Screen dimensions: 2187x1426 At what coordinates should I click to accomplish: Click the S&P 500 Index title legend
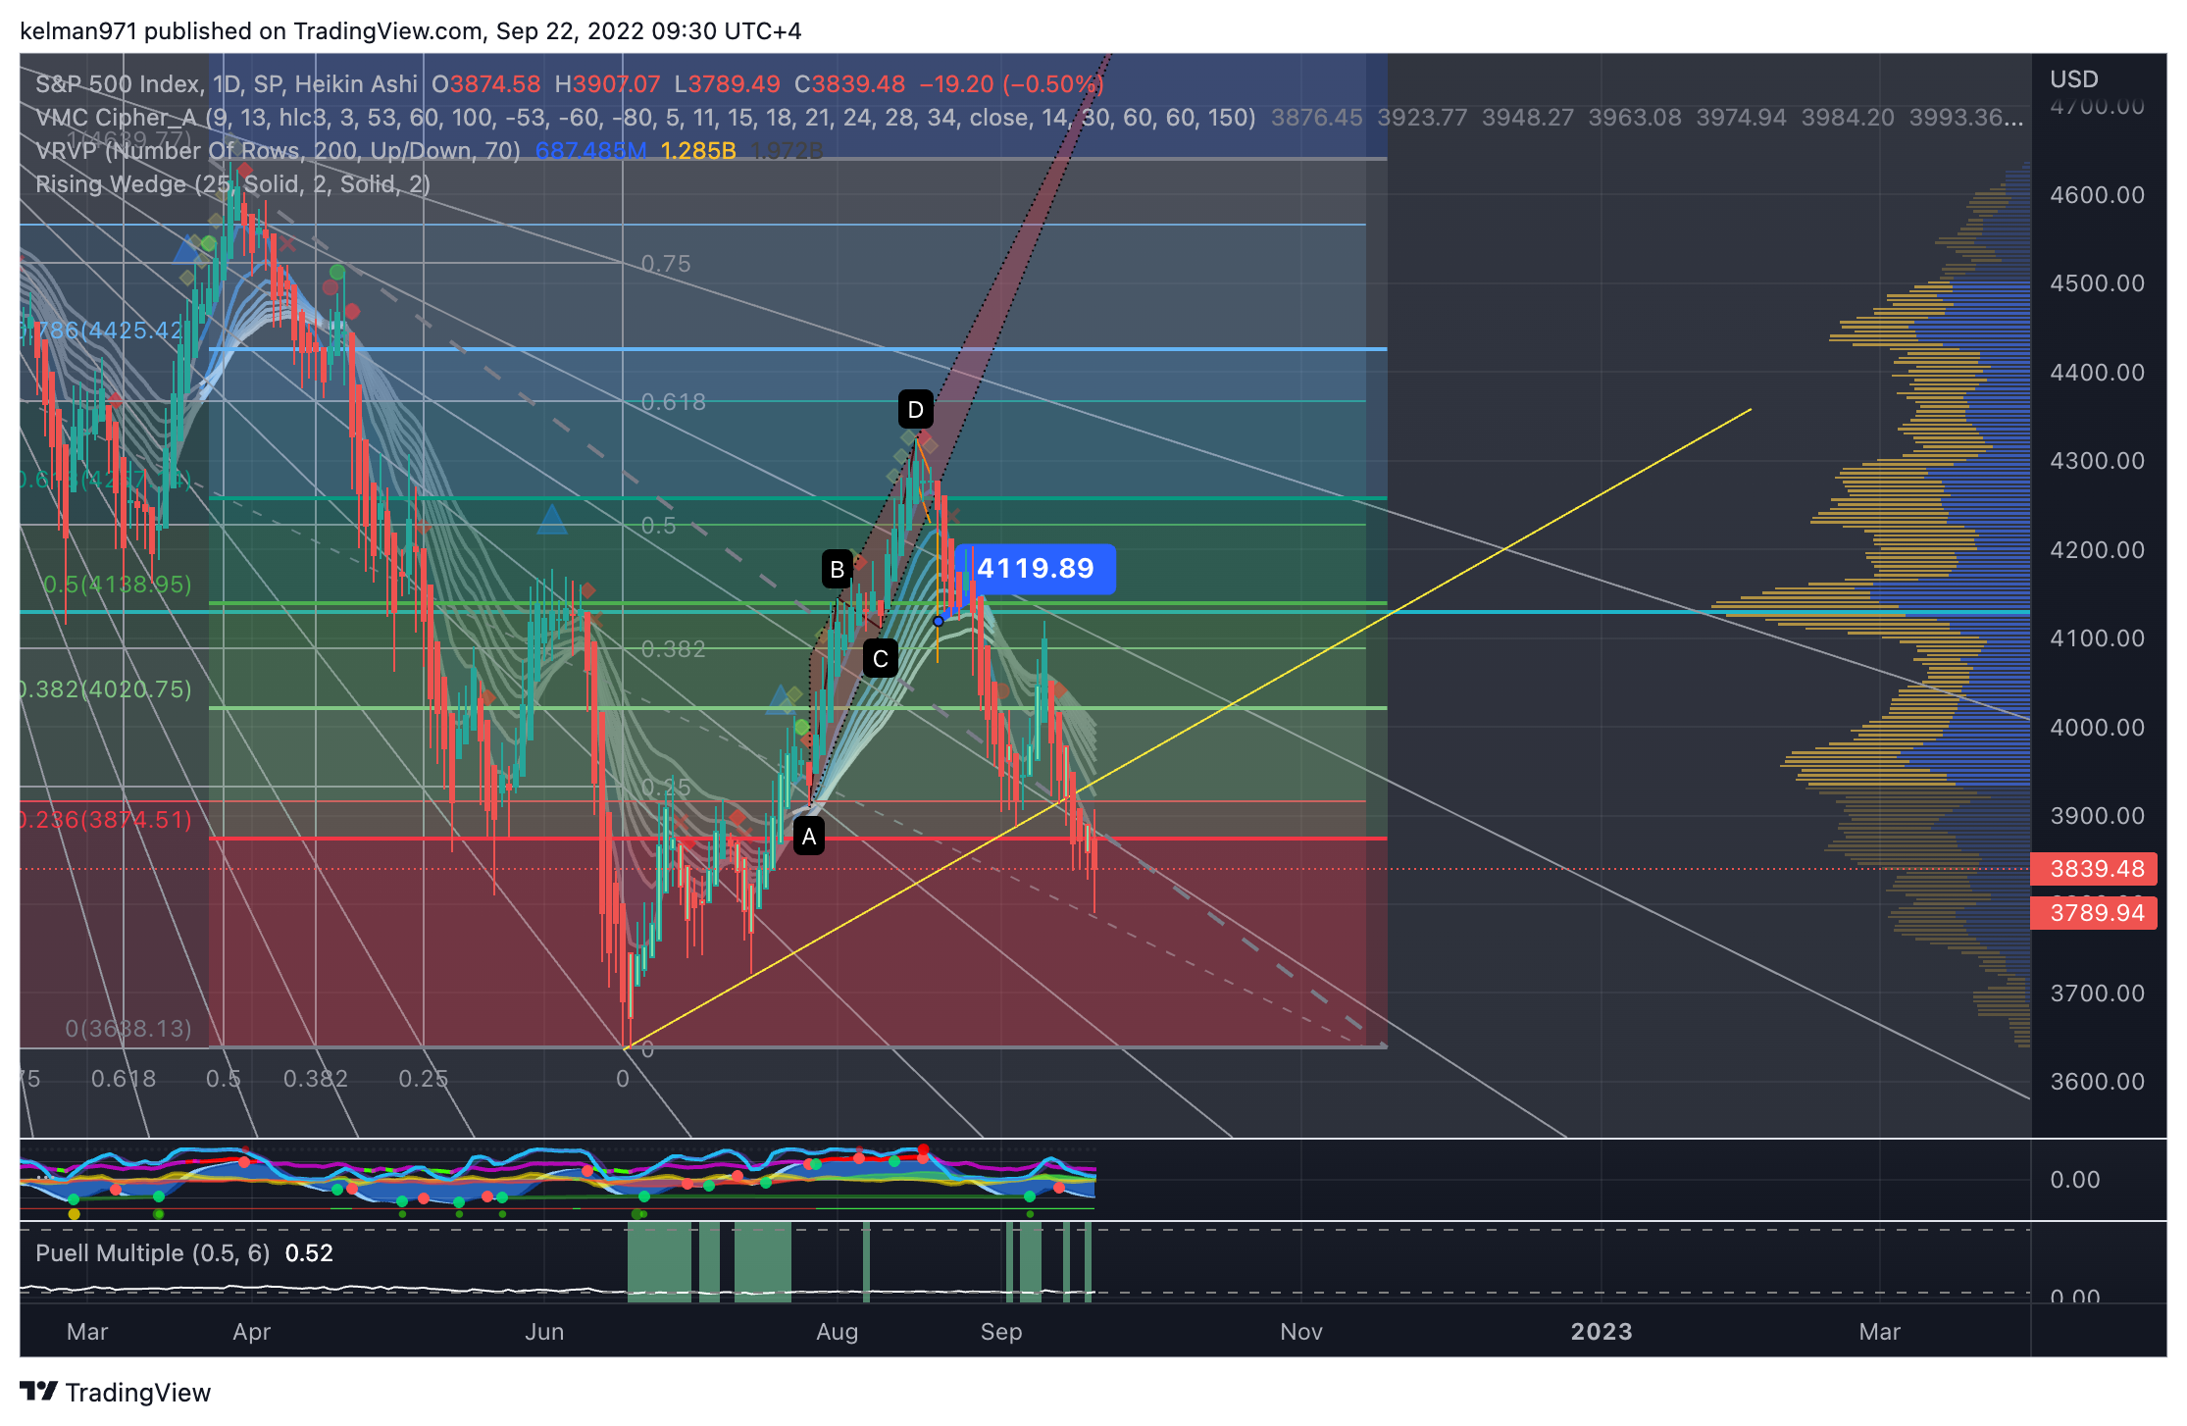pyautogui.click(x=228, y=84)
